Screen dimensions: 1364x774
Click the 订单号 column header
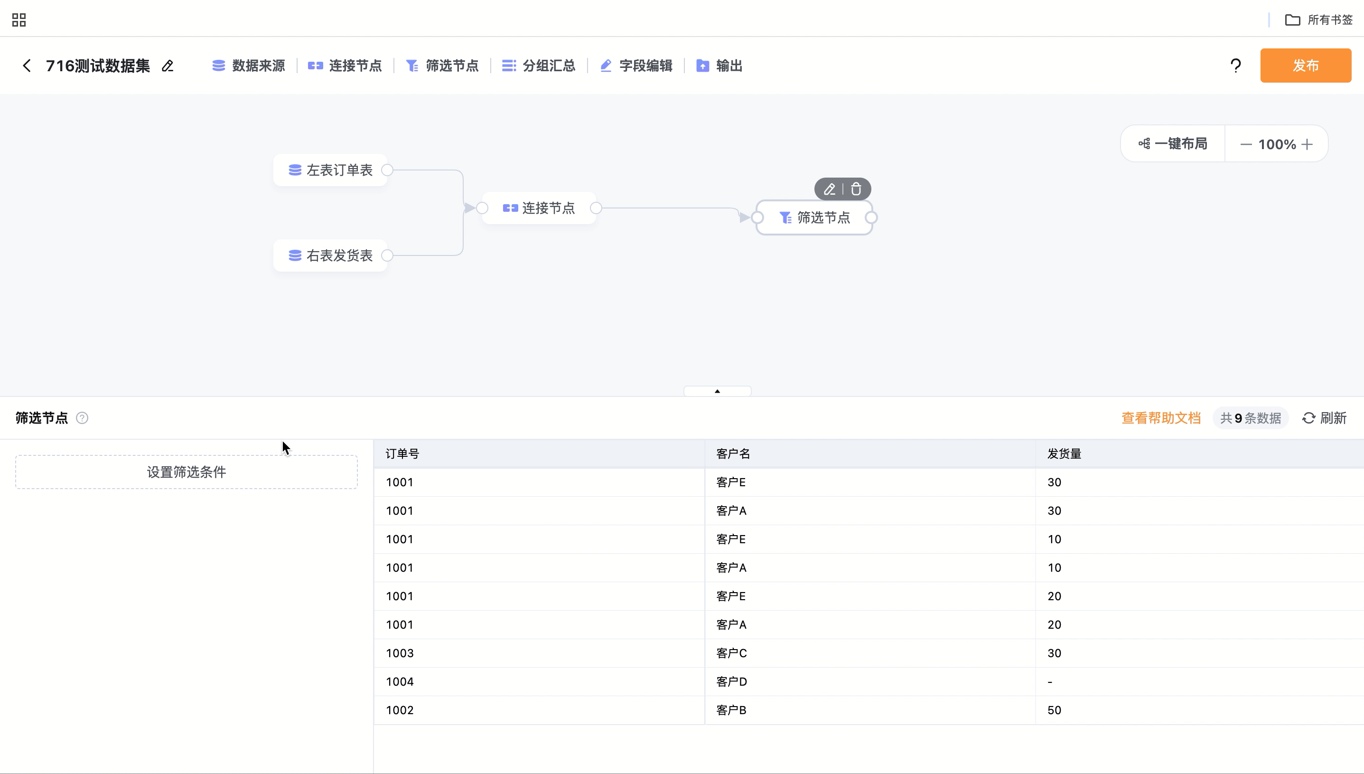coord(539,454)
